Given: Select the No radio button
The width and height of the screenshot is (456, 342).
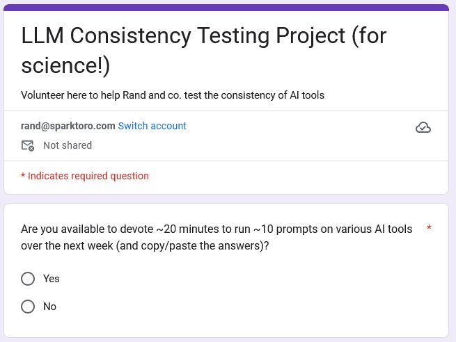Looking at the screenshot, I should [x=28, y=307].
